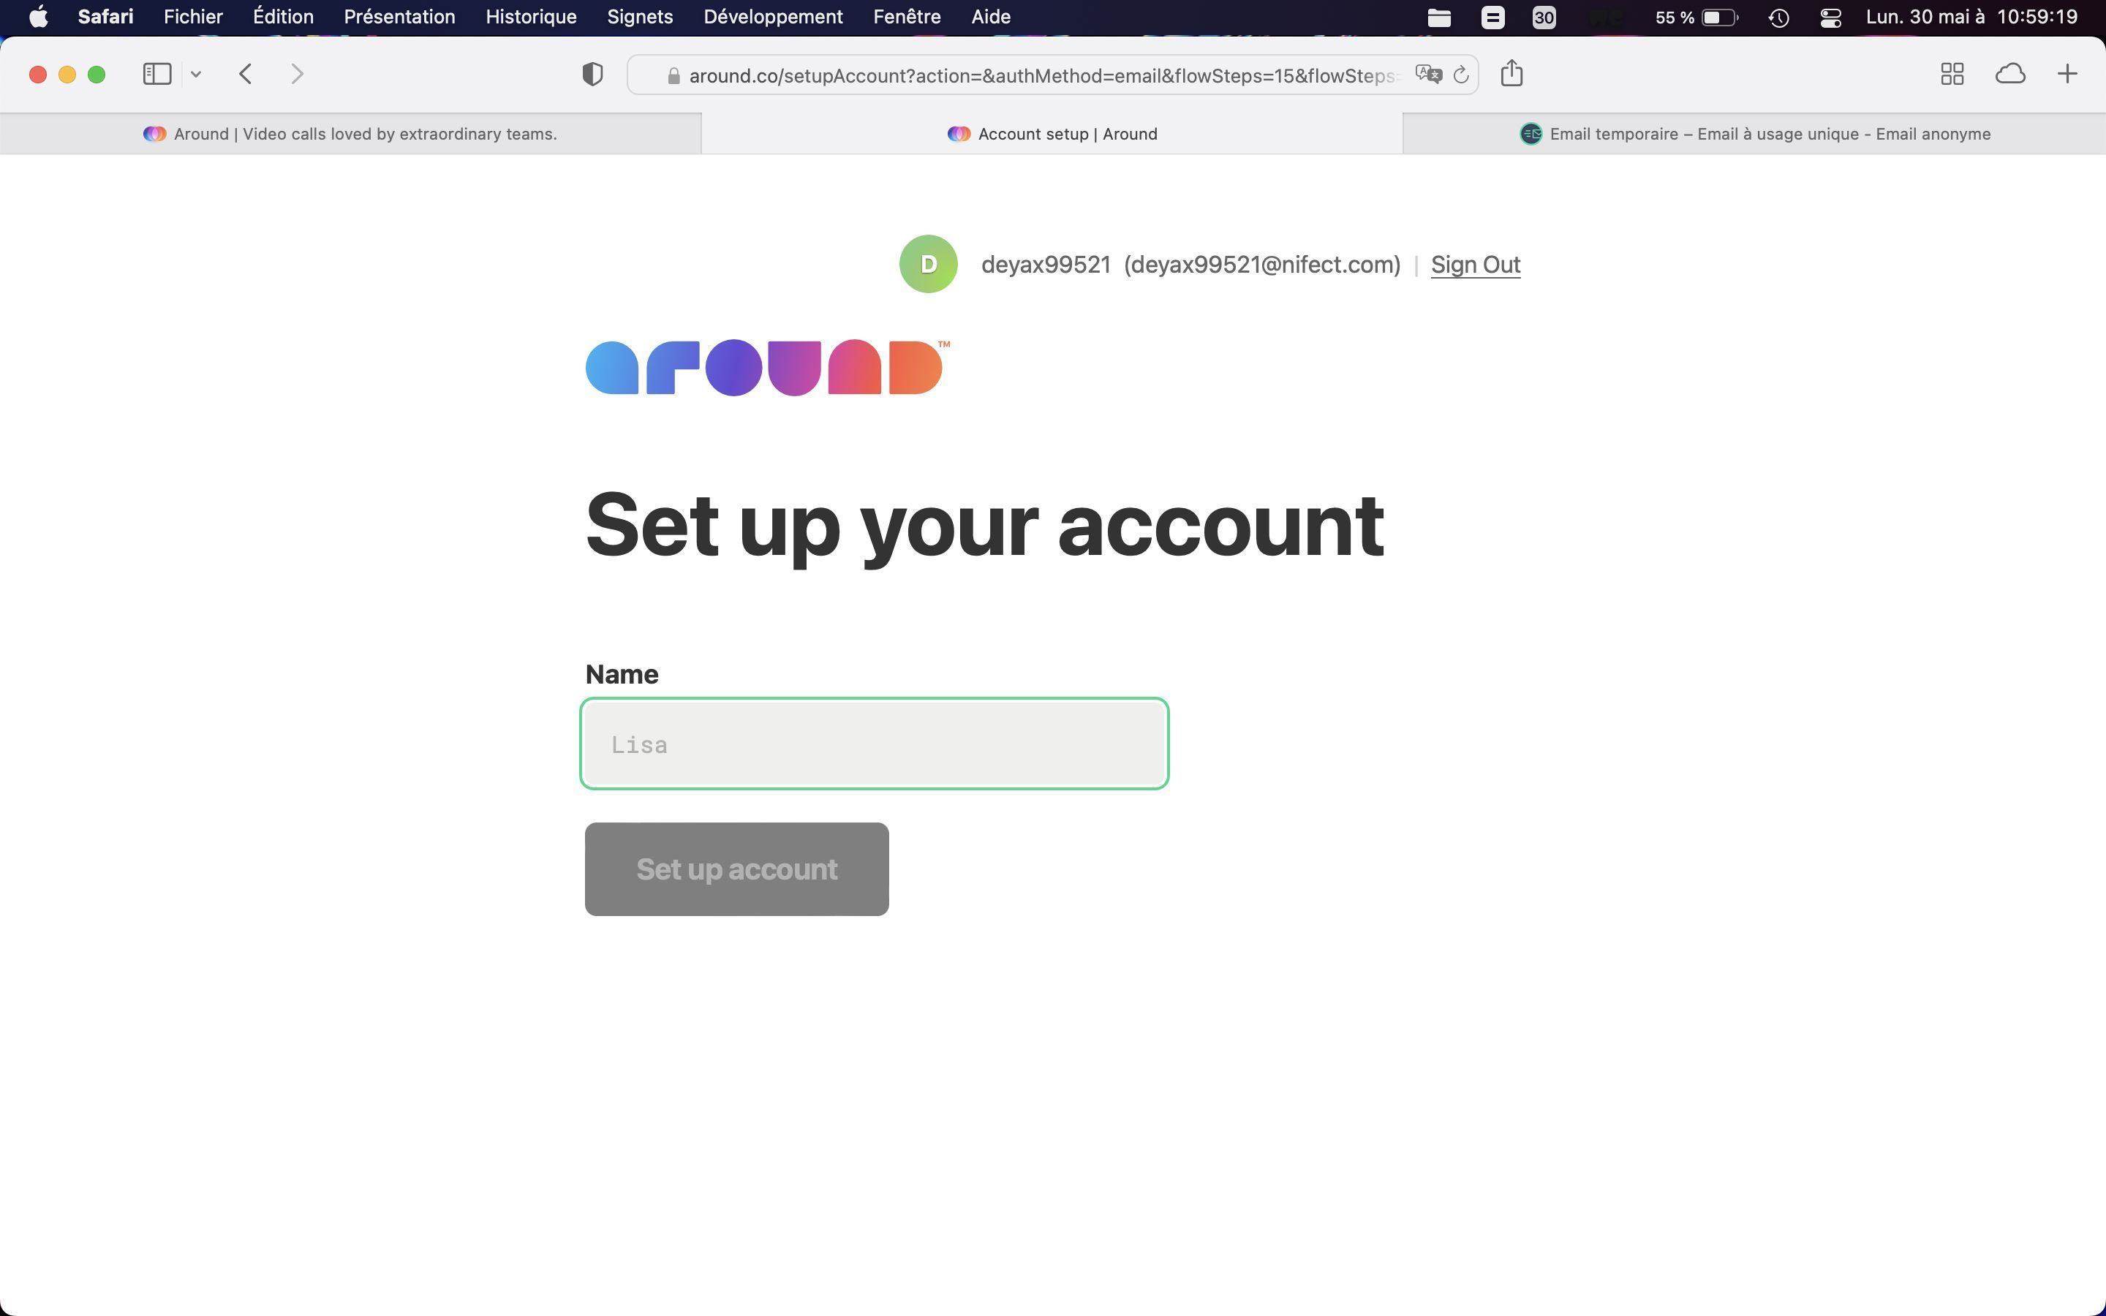Click the reload page icon

(1460, 73)
